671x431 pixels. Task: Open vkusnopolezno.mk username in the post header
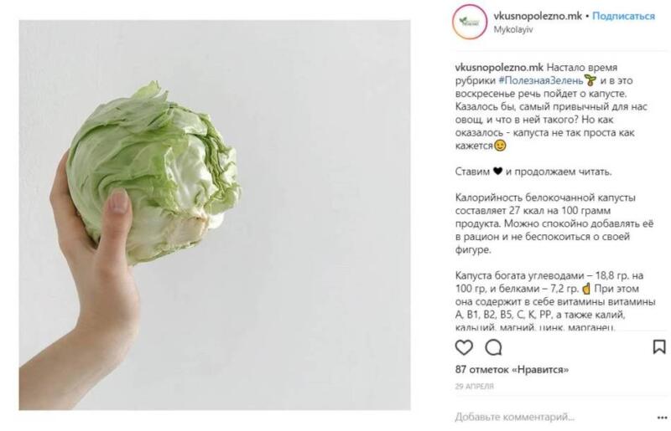click(x=538, y=16)
